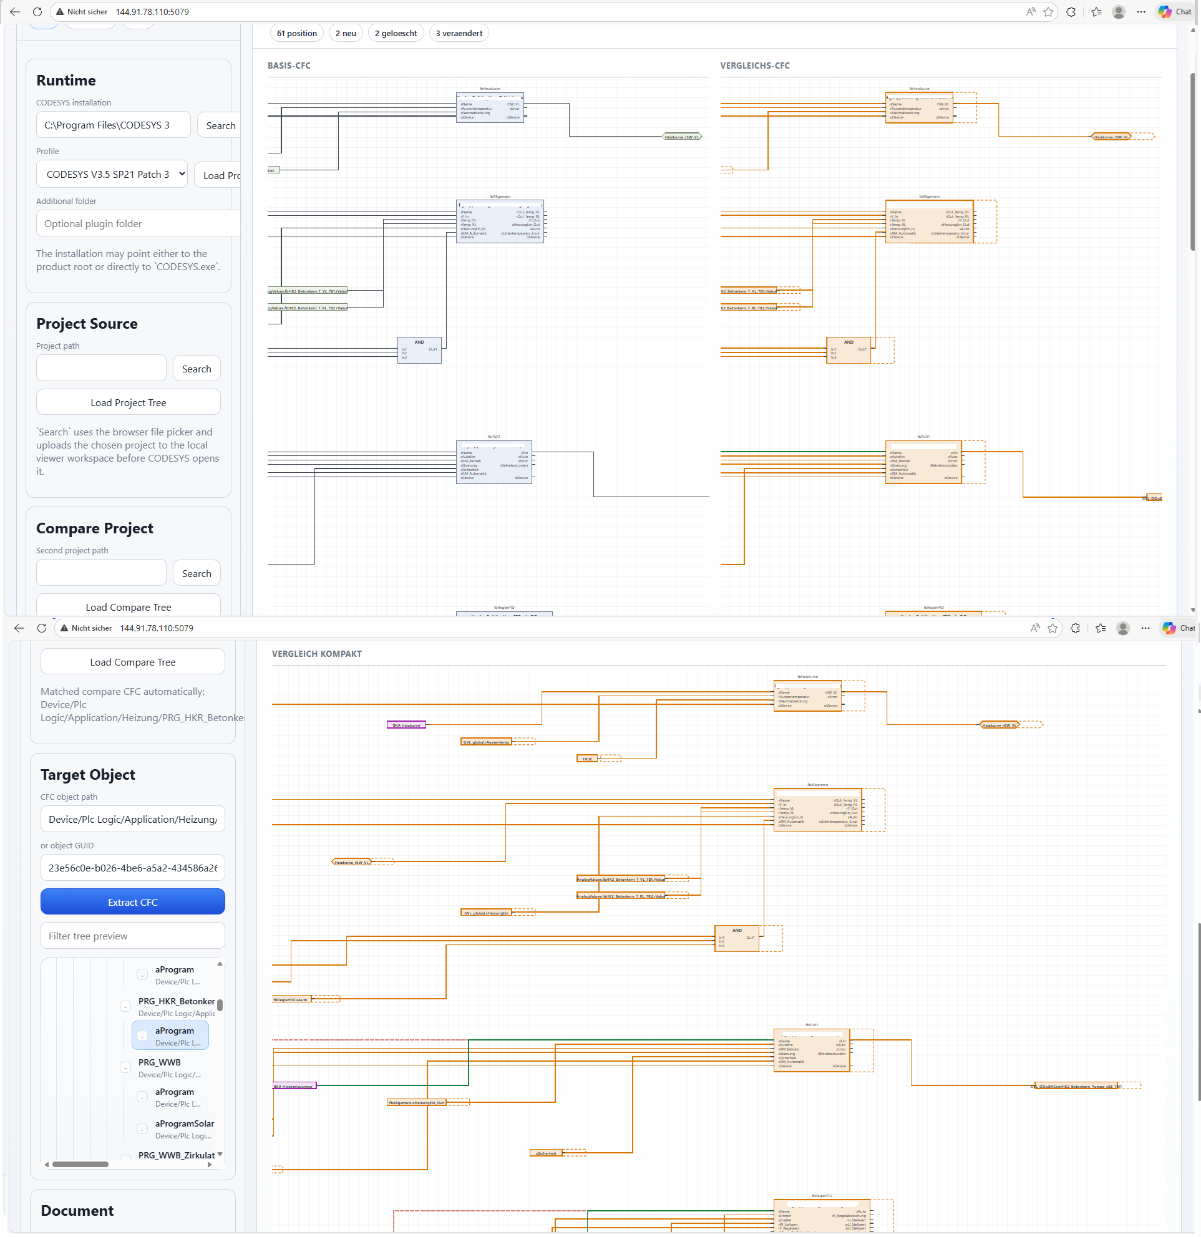Click the '3 veraendert' filter chip
The width and height of the screenshot is (1201, 1237).
(x=459, y=34)
